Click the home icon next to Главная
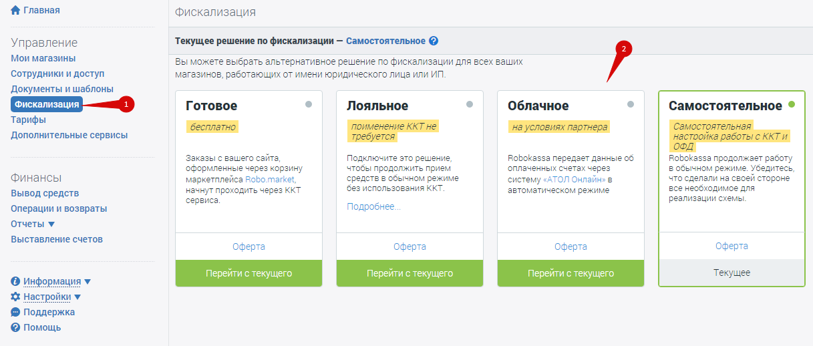The width and height of the screenshot is (813, 346). (x=15, y=10)
